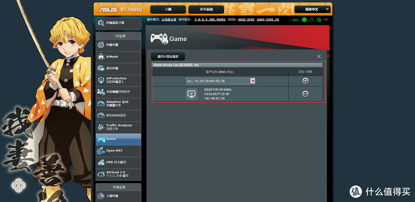The height and width of the screenshot is (202, 415).
Task: Go to AiMesh settings
Action: [118, 57]
